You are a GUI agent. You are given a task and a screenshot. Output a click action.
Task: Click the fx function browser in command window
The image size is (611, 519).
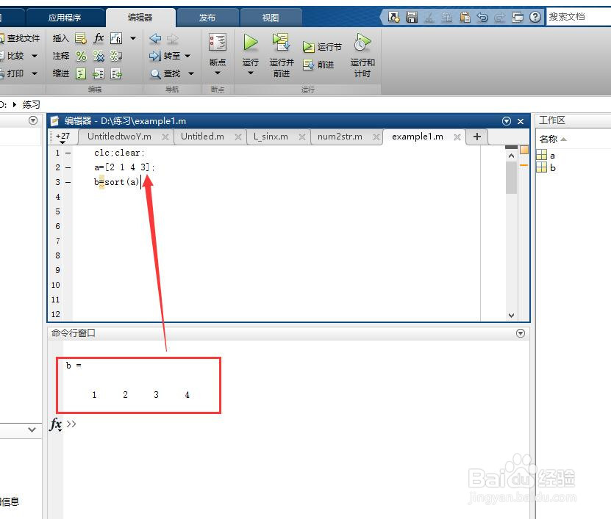[x=56, y=424]
